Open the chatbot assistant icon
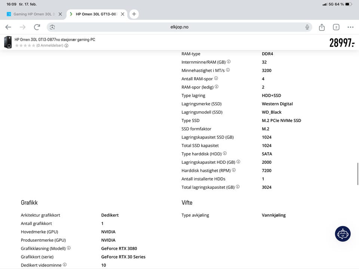Screen dimensions: 359x269 [343, 234]
